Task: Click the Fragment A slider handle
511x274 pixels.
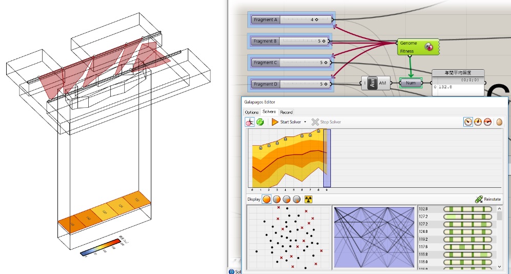Action: pyautogui.click(x=317, y=20)
